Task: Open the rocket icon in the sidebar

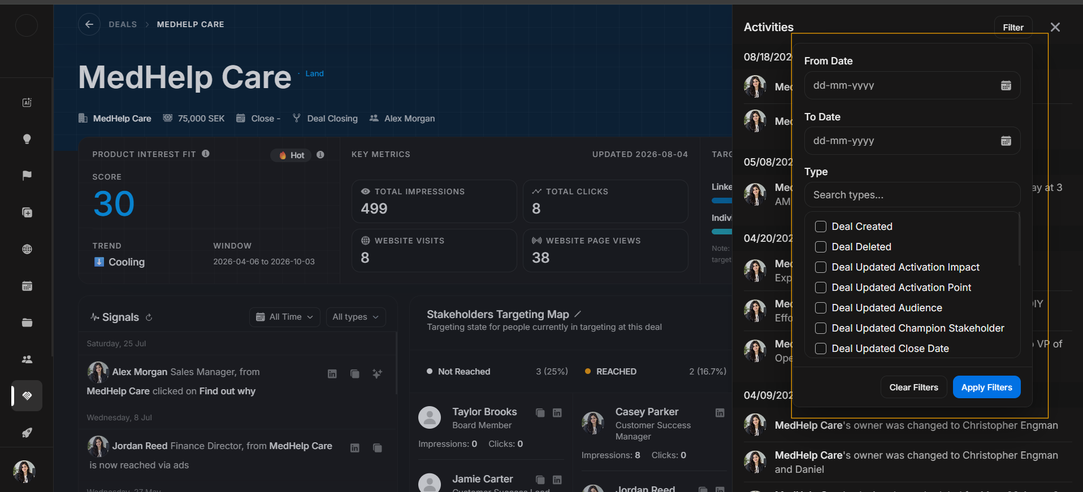Action: click(27, 433)
